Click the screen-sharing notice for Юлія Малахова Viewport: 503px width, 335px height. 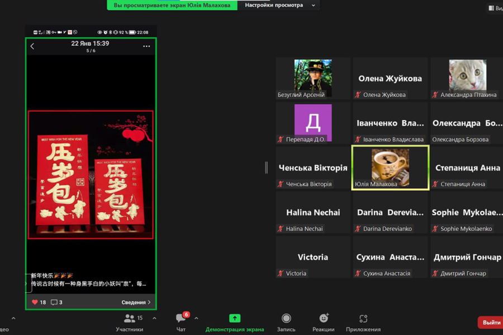tap(172, 5)
